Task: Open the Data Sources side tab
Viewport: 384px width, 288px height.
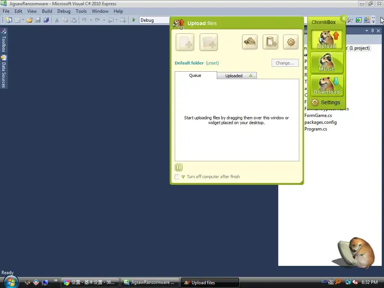Action: coord(4,71)
